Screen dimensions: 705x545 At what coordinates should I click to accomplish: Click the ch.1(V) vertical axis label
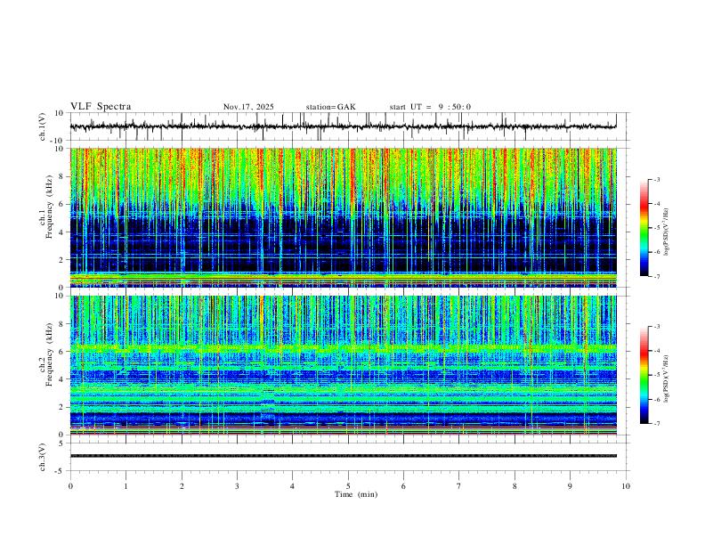click(x=43, y=126)
